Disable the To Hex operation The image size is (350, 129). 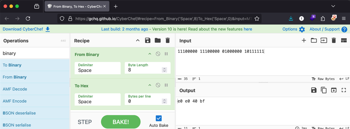coord(158,85)
